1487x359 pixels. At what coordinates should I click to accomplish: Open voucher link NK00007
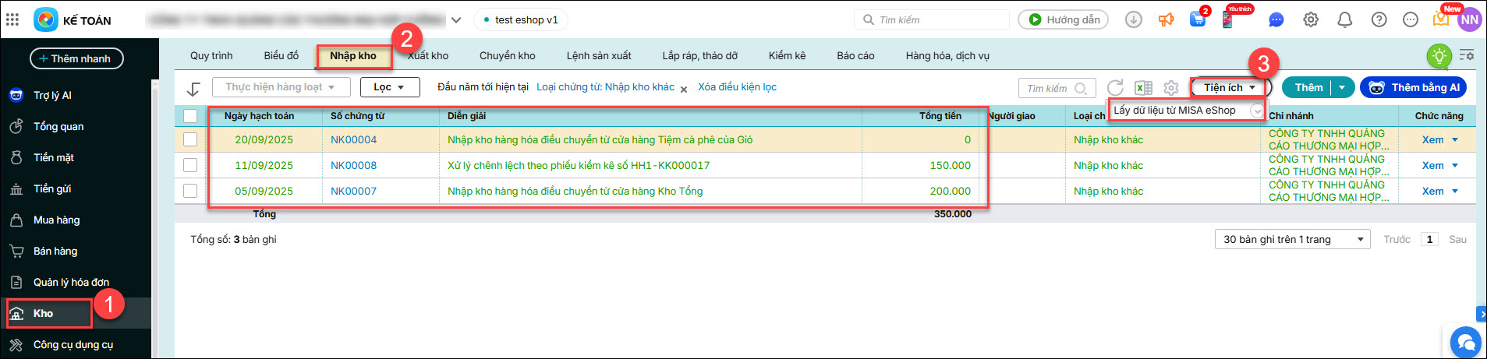click(x=353, y=191)
